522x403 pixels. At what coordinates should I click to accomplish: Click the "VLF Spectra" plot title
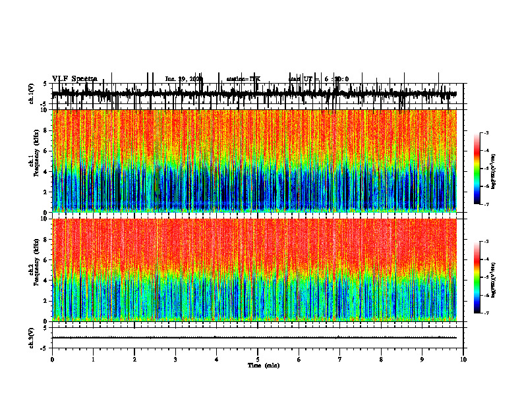(x=74, y=79)
